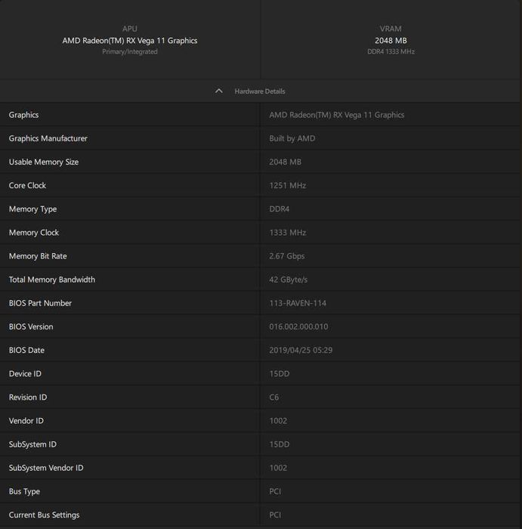
Task: Select the Device ID row label
Action: click(x=25, y=373)
